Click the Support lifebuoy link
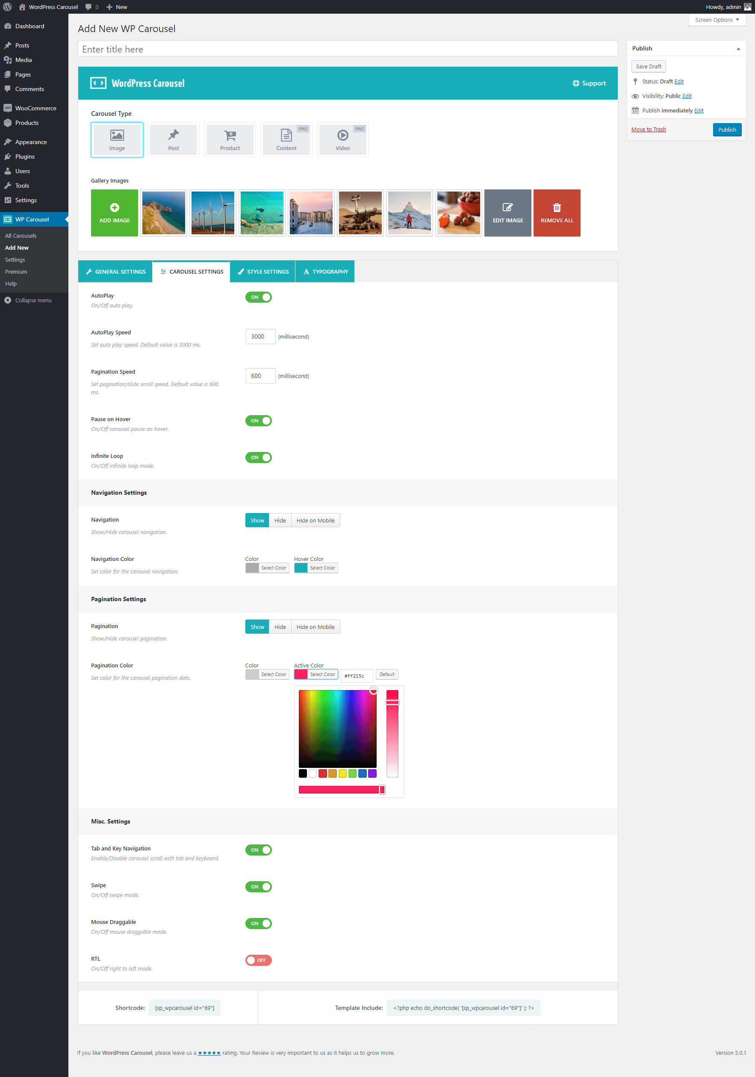The width and height of the screenshot is (755, 1077). point(589,83)
